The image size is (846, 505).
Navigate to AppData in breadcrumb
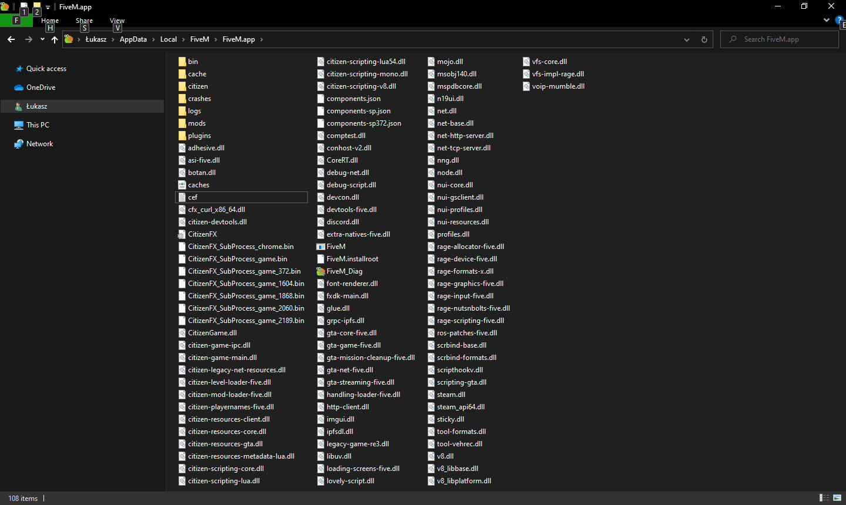point(133,39)
